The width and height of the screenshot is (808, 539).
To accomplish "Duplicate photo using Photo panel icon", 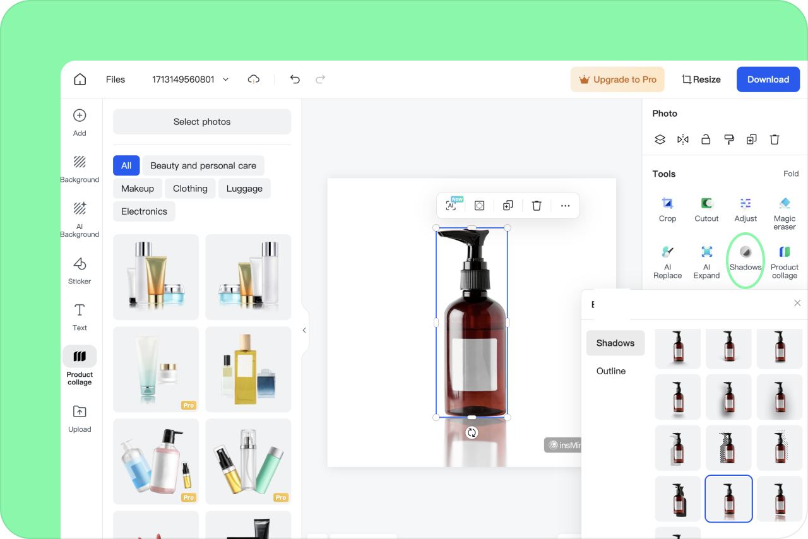I will tap(751, 139).
